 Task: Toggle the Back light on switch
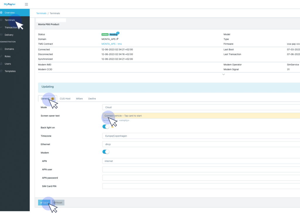(106, 127)
